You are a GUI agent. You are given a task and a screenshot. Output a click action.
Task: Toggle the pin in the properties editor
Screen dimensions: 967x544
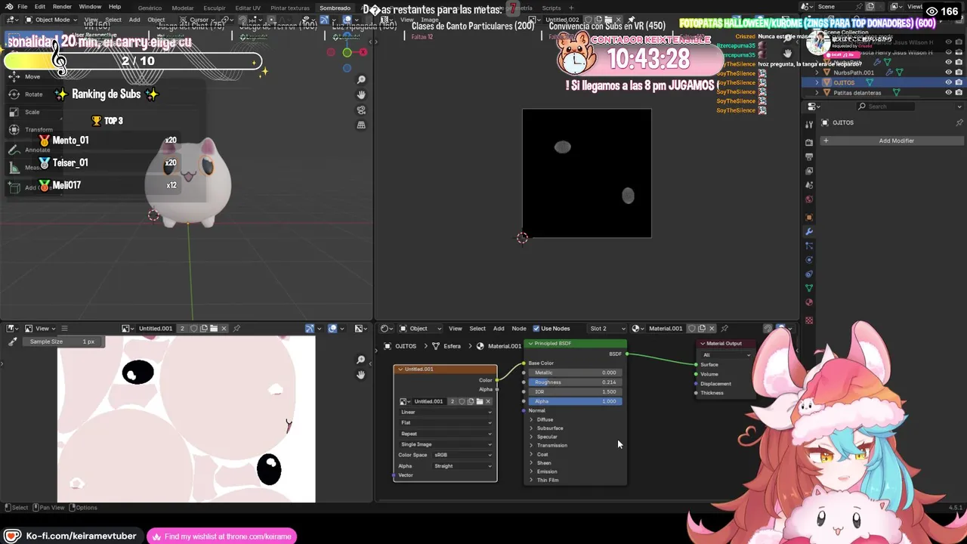click(x=959, y=122)
